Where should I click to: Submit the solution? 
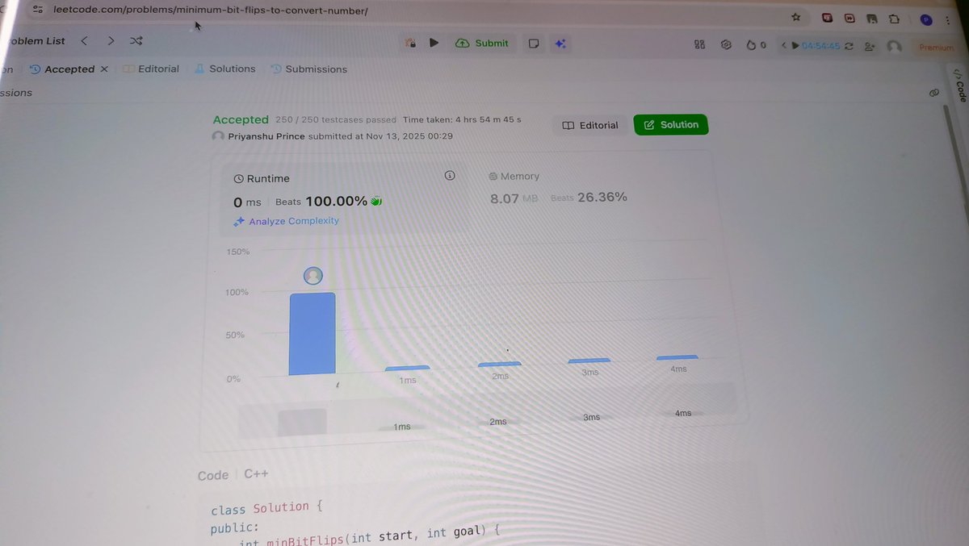click(x=482, y=43)
